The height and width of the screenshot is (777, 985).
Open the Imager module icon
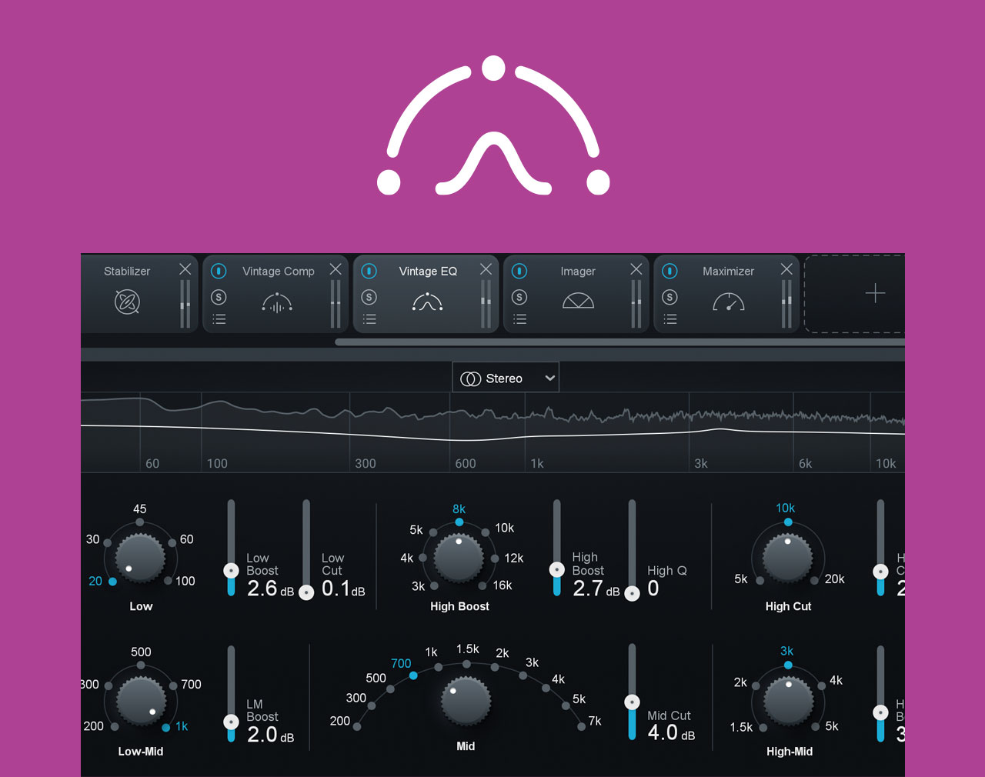click(x=578, y=301)
